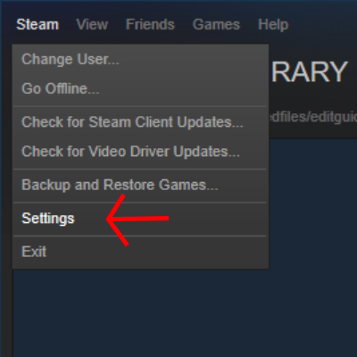The height and width of the screenshot is (357, 357).
Task: Click the URL text ending in editguide
Action: [313, 117]
